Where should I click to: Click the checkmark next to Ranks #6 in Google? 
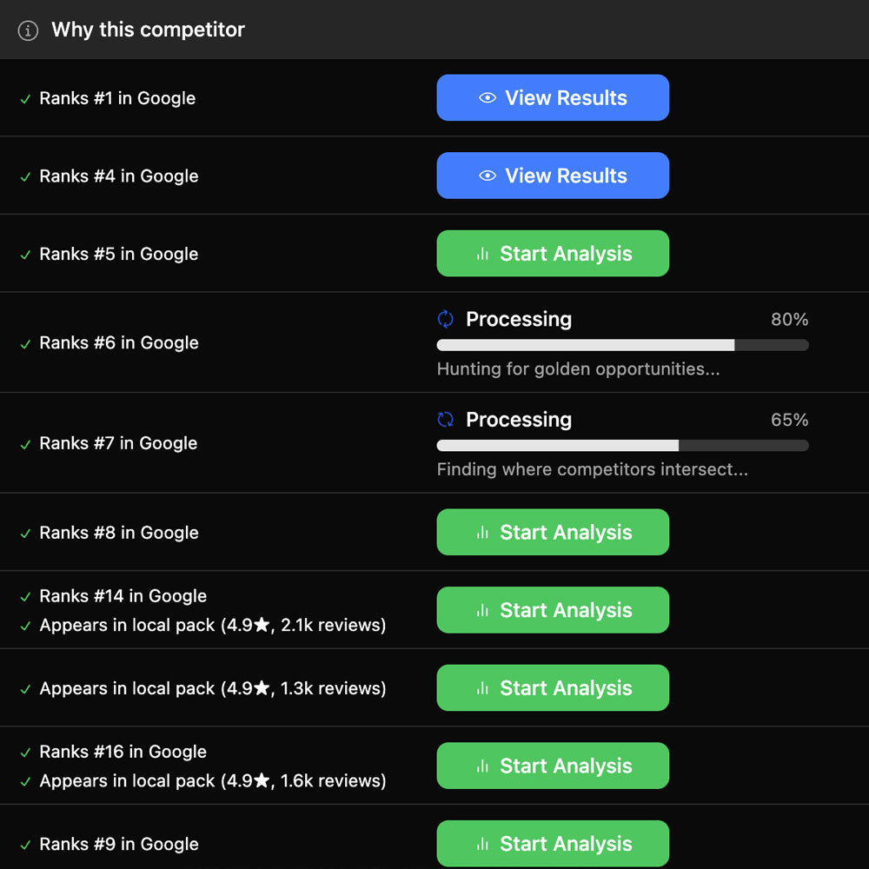pyautogui.click(x=26, y=344)
